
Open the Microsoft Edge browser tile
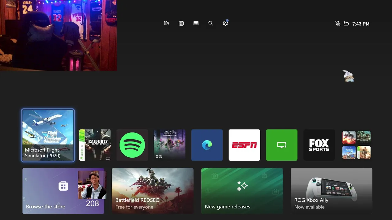[x=207, y=145]
